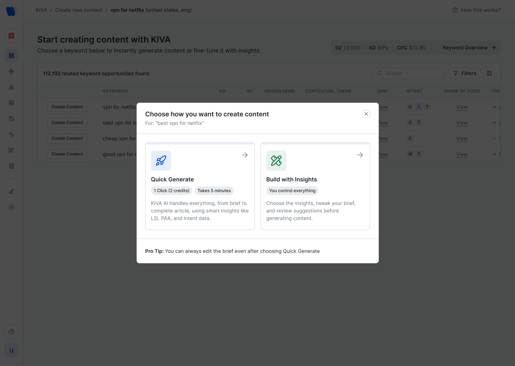Click Create Content for good vpn row
The height and width of the screenshot is (366, 515).
[x=67, y=154]
